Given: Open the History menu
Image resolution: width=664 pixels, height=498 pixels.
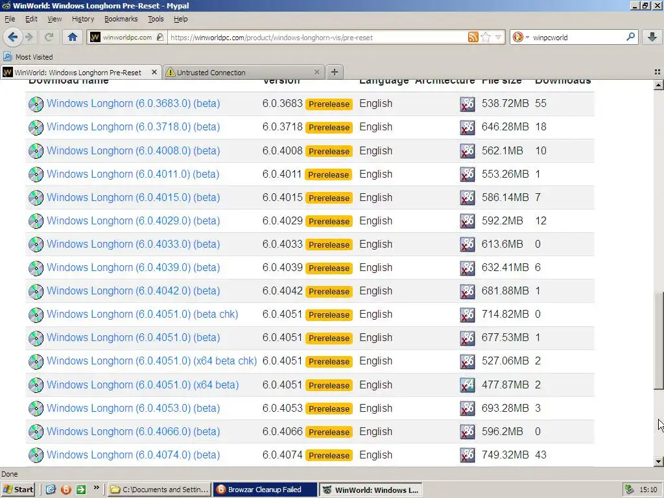Looking at the screenshot, I should click(x=83, y=19).
